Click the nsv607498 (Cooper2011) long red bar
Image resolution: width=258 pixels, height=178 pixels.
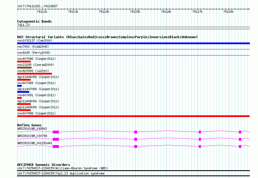133,116
